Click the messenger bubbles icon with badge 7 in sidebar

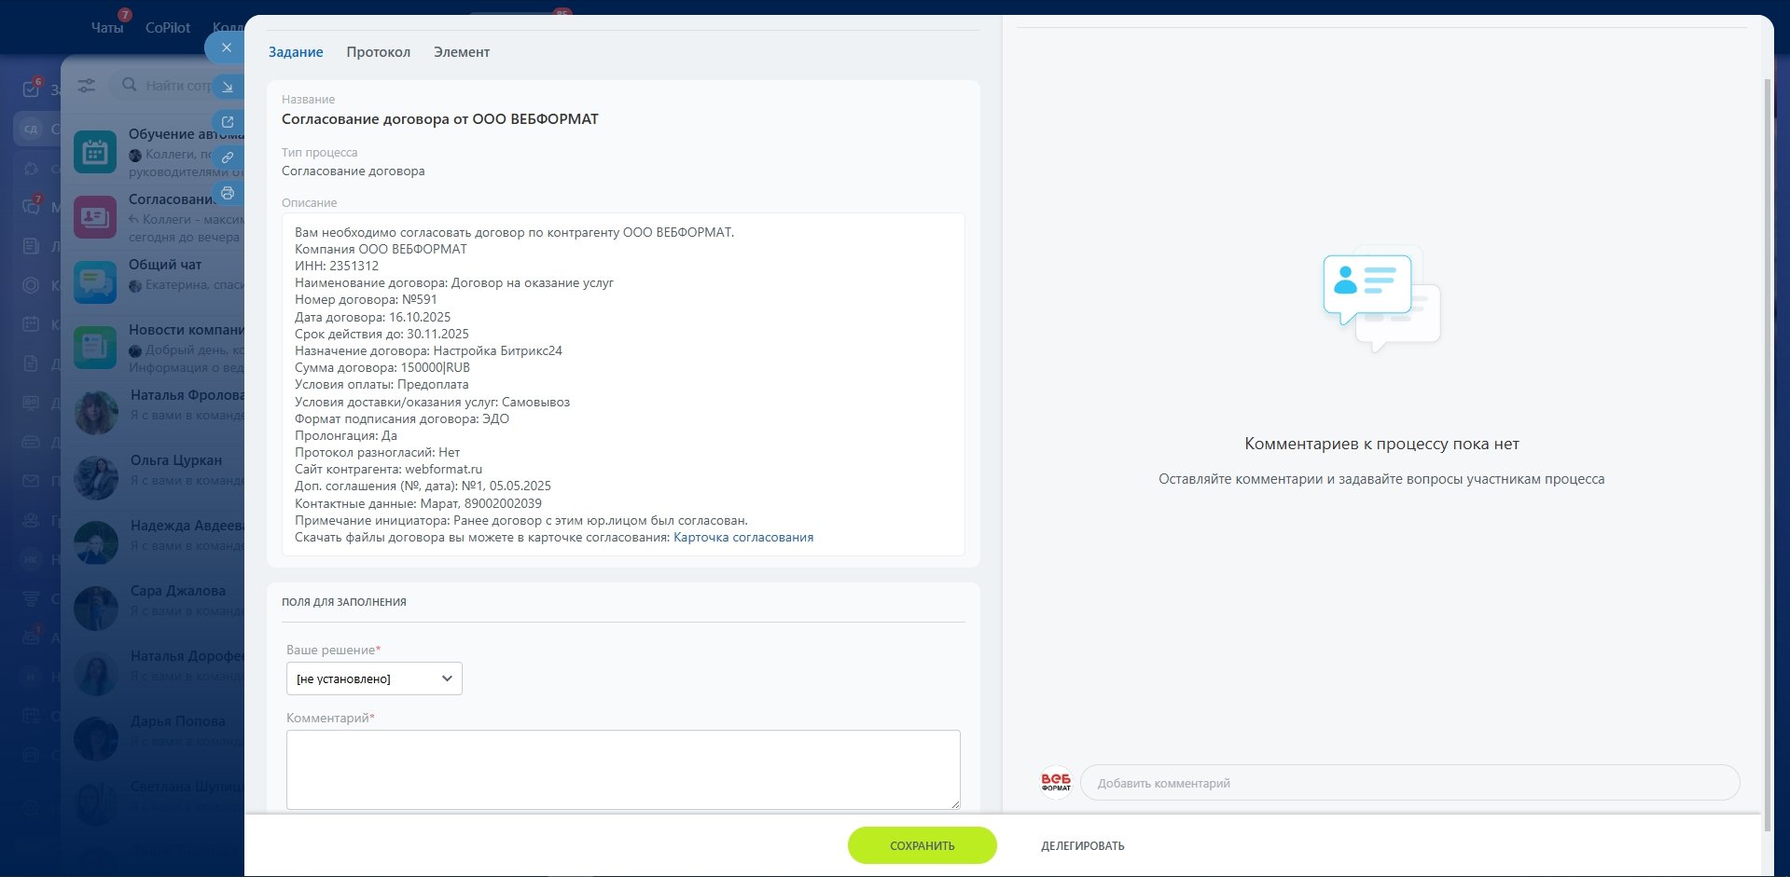coord(31,207)
